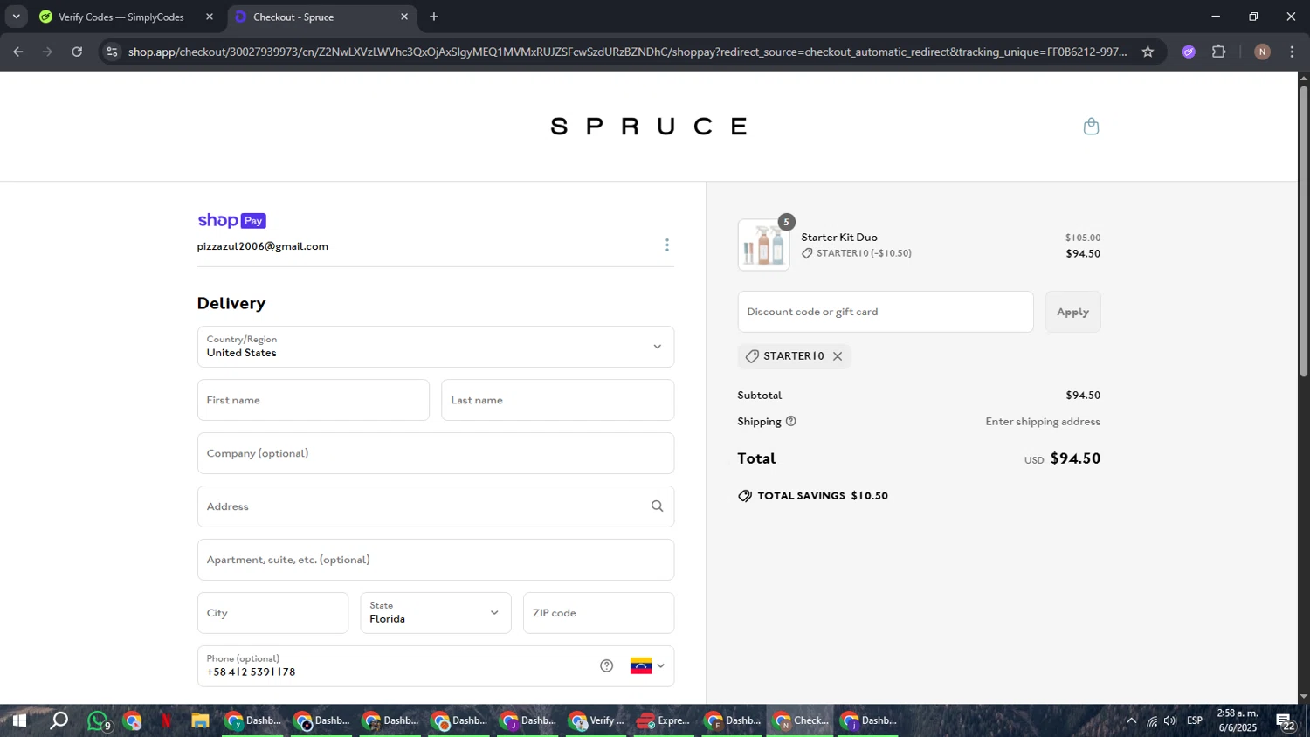Go back to the previous page
Viewport: 1310px width, 737px height.
[x=18, y=52]
